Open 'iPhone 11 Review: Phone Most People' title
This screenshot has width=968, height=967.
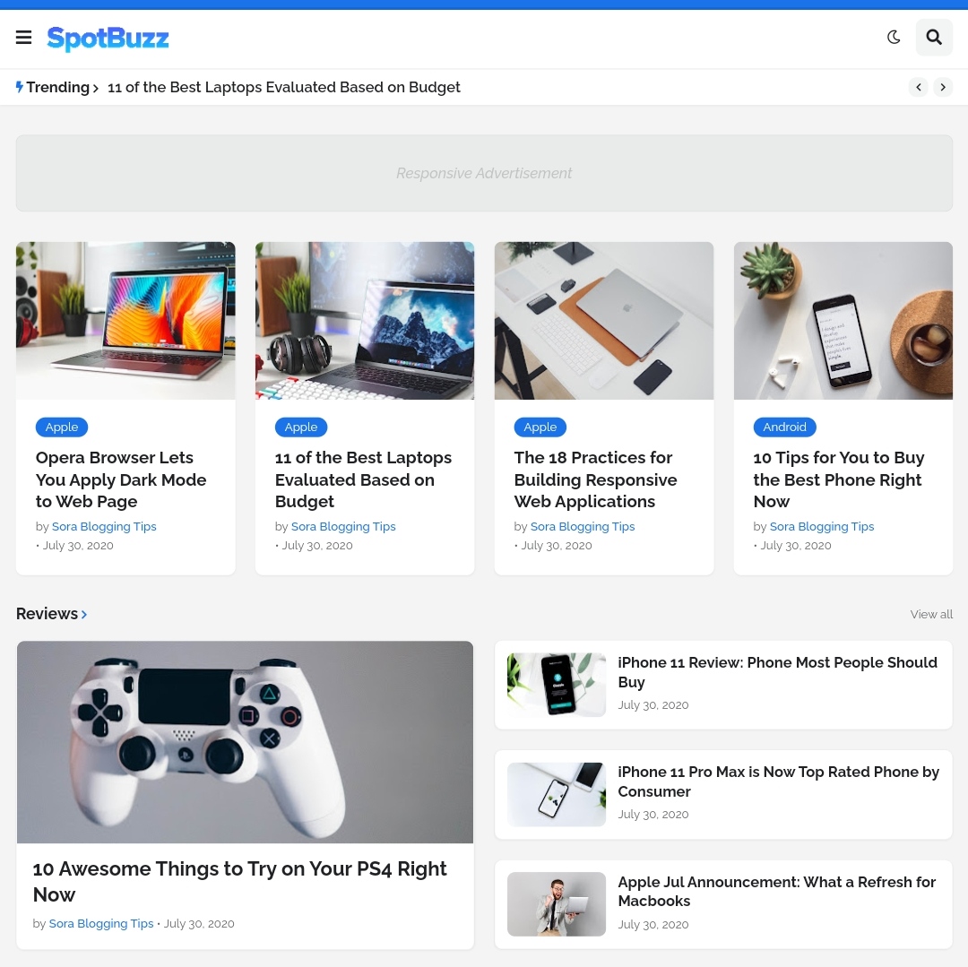click(x=777, y=672)
